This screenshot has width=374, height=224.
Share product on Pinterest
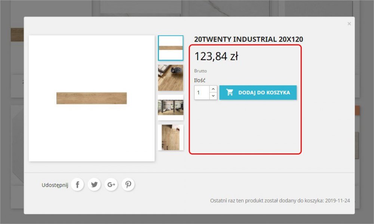[x=128, y=184]
